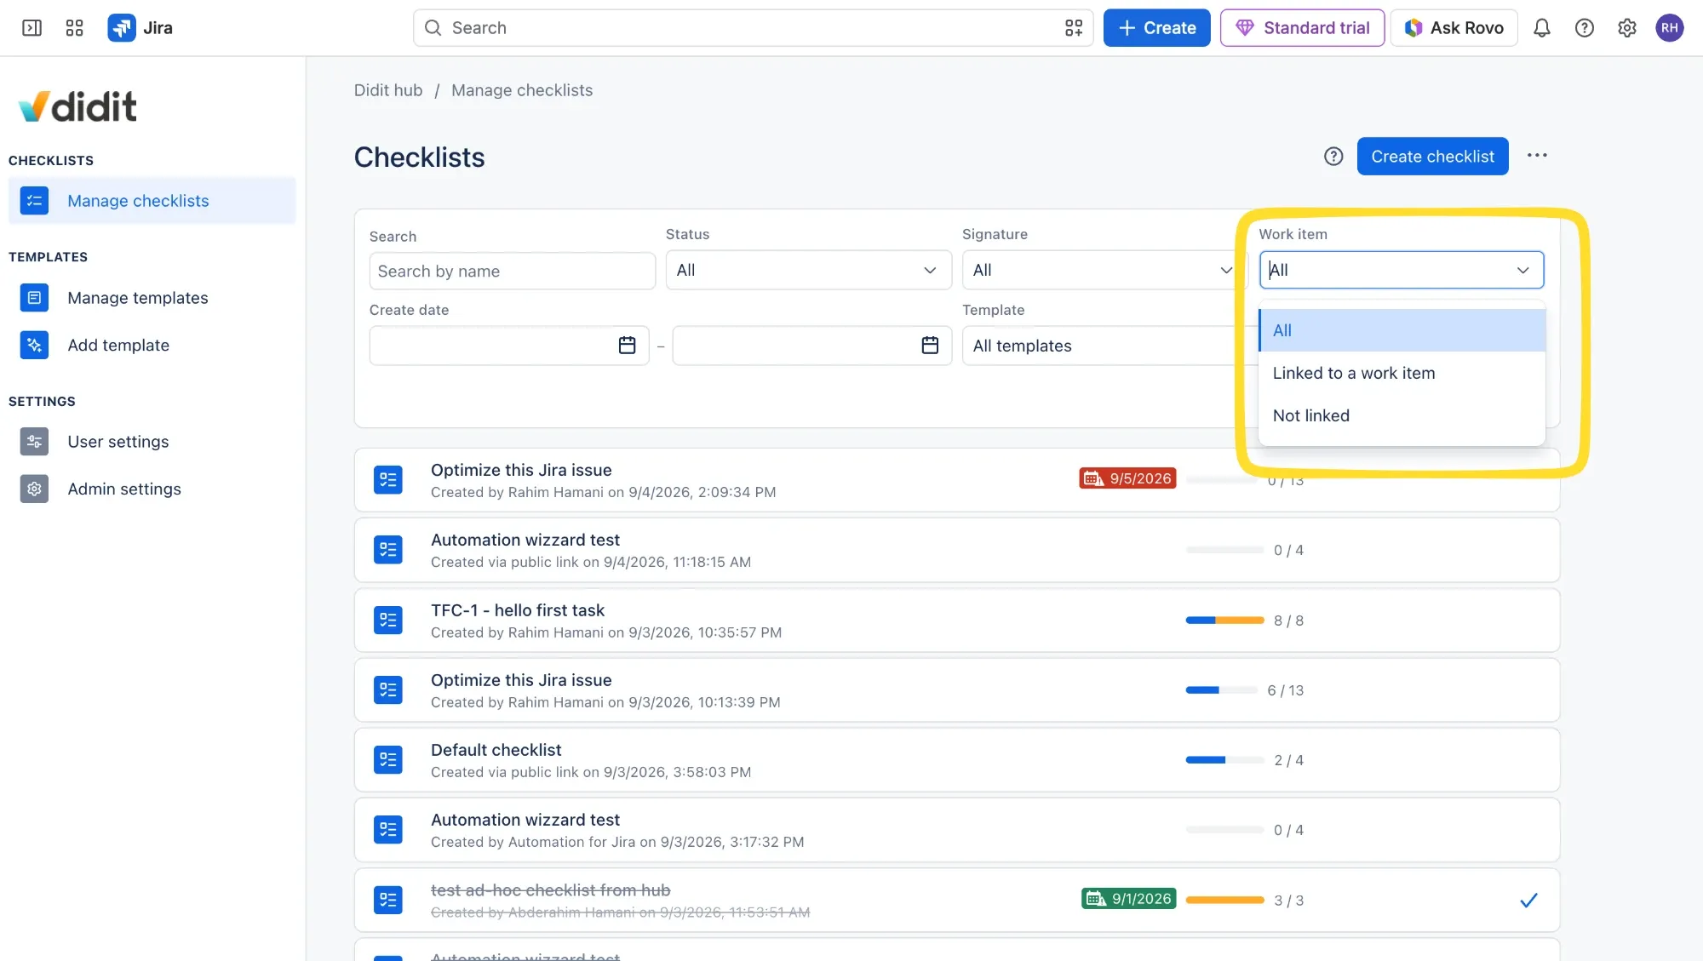Image resolution: width=1703 pixels, height=961 pixels.
Task: Open notifications bell
Action: click(x=1542, y=28)
